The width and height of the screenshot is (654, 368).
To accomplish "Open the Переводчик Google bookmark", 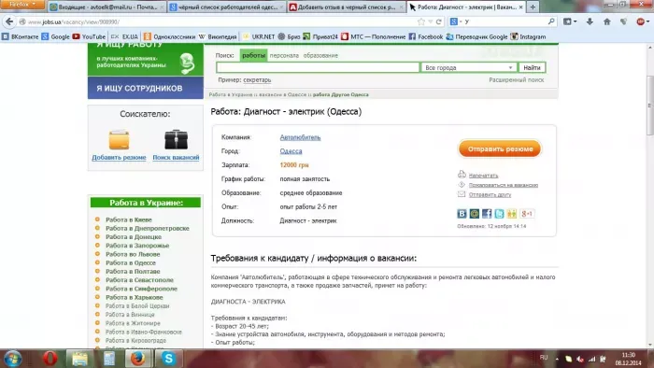I will click(x=476, y=36).
